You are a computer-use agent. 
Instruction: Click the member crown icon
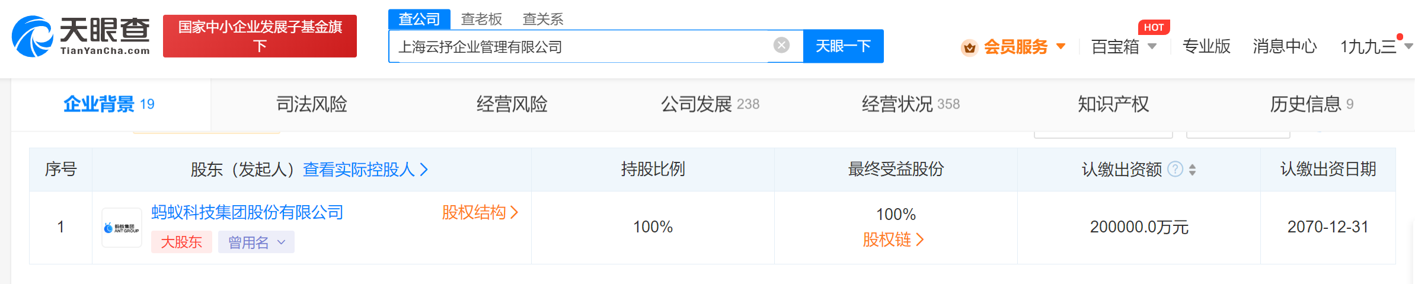click(x=970, y=47)
